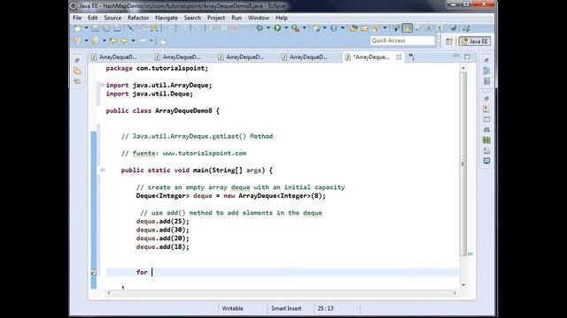This screenshot has width=567, height=318.
Task: Click the Writable status entry
Action: (x=232, y=308)
